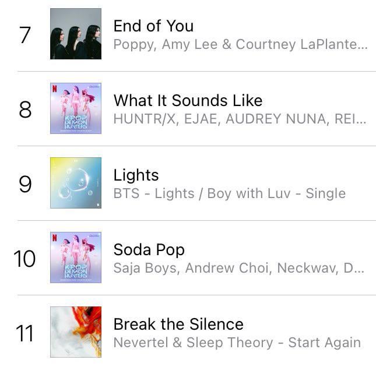Screen dimensions: 376x367
Task: Tap the Break the Silence cover art
Action: pos(76,332)
